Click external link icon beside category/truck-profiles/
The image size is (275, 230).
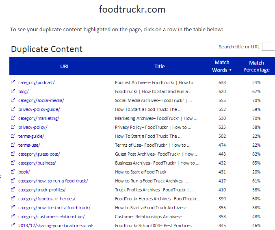pyautogui.click(x=13, y=190)
